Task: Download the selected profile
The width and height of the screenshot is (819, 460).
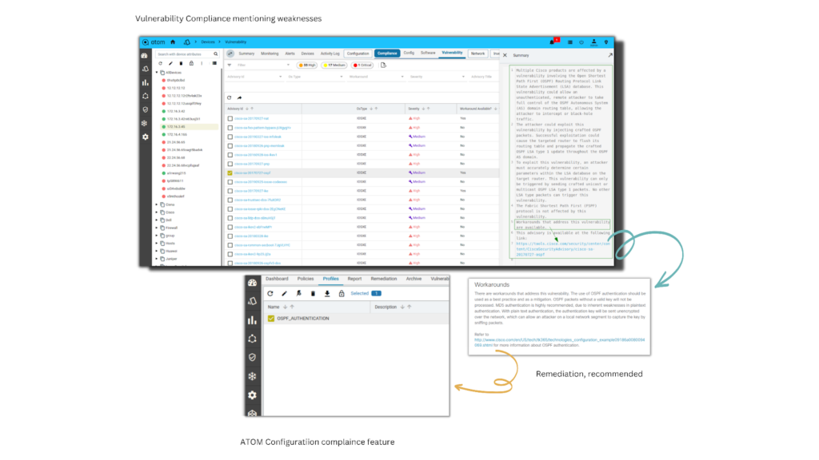Action: pyautogui.click(x=327, y=294)
